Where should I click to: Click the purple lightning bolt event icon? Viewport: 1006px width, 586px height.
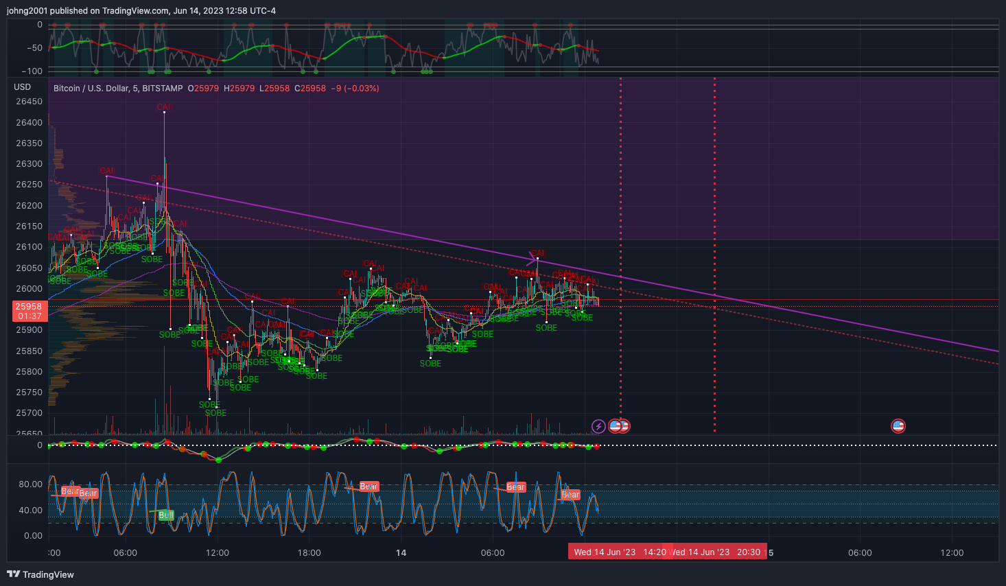pos(598,426)
